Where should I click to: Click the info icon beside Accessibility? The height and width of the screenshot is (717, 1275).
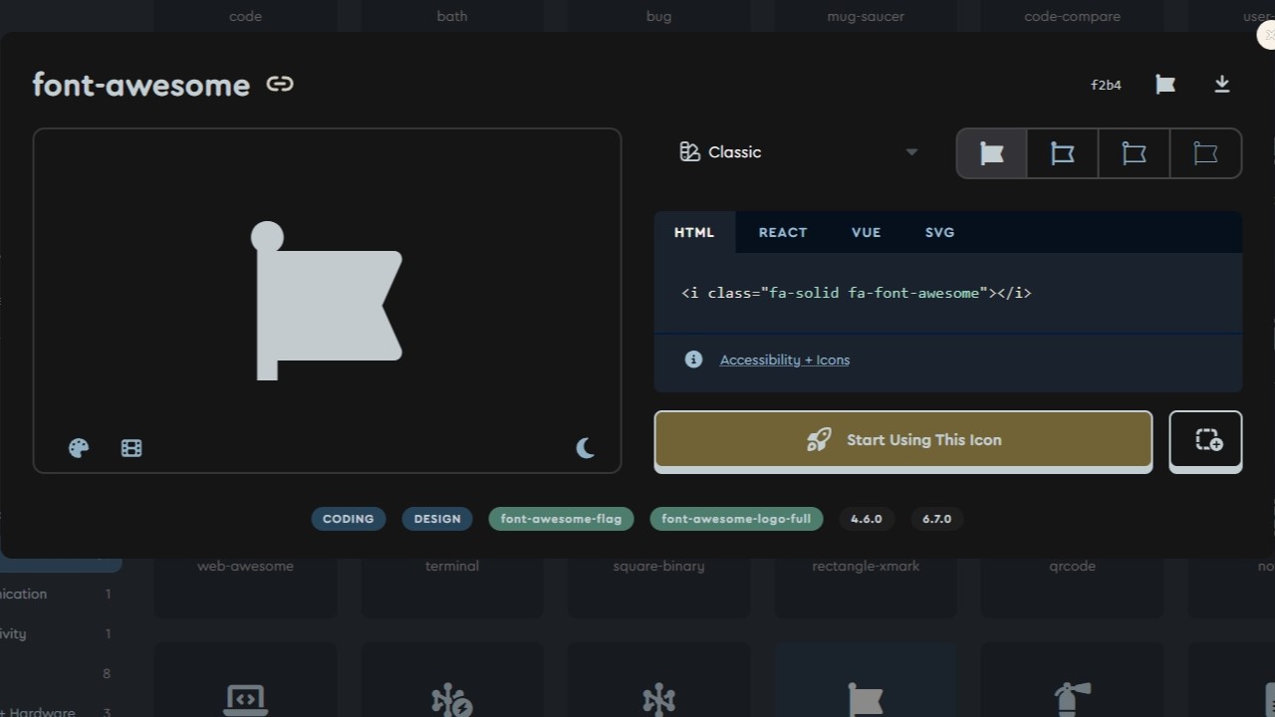click(x=694, y=359)
